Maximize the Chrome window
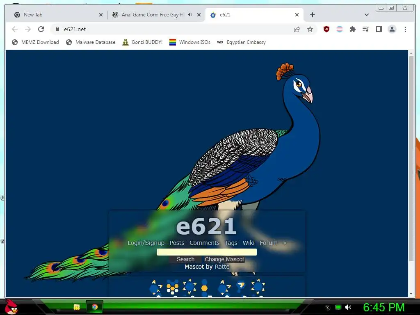Image resolution: width=420 pixels, height=315 pixels. point(391,8)
